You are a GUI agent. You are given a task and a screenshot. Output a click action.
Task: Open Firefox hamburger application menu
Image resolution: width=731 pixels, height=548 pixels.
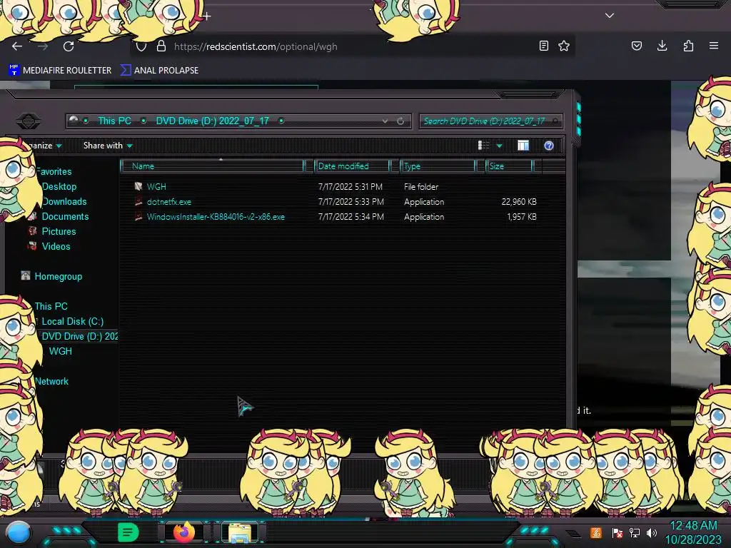pyautogui.click(x=714, y=46)
